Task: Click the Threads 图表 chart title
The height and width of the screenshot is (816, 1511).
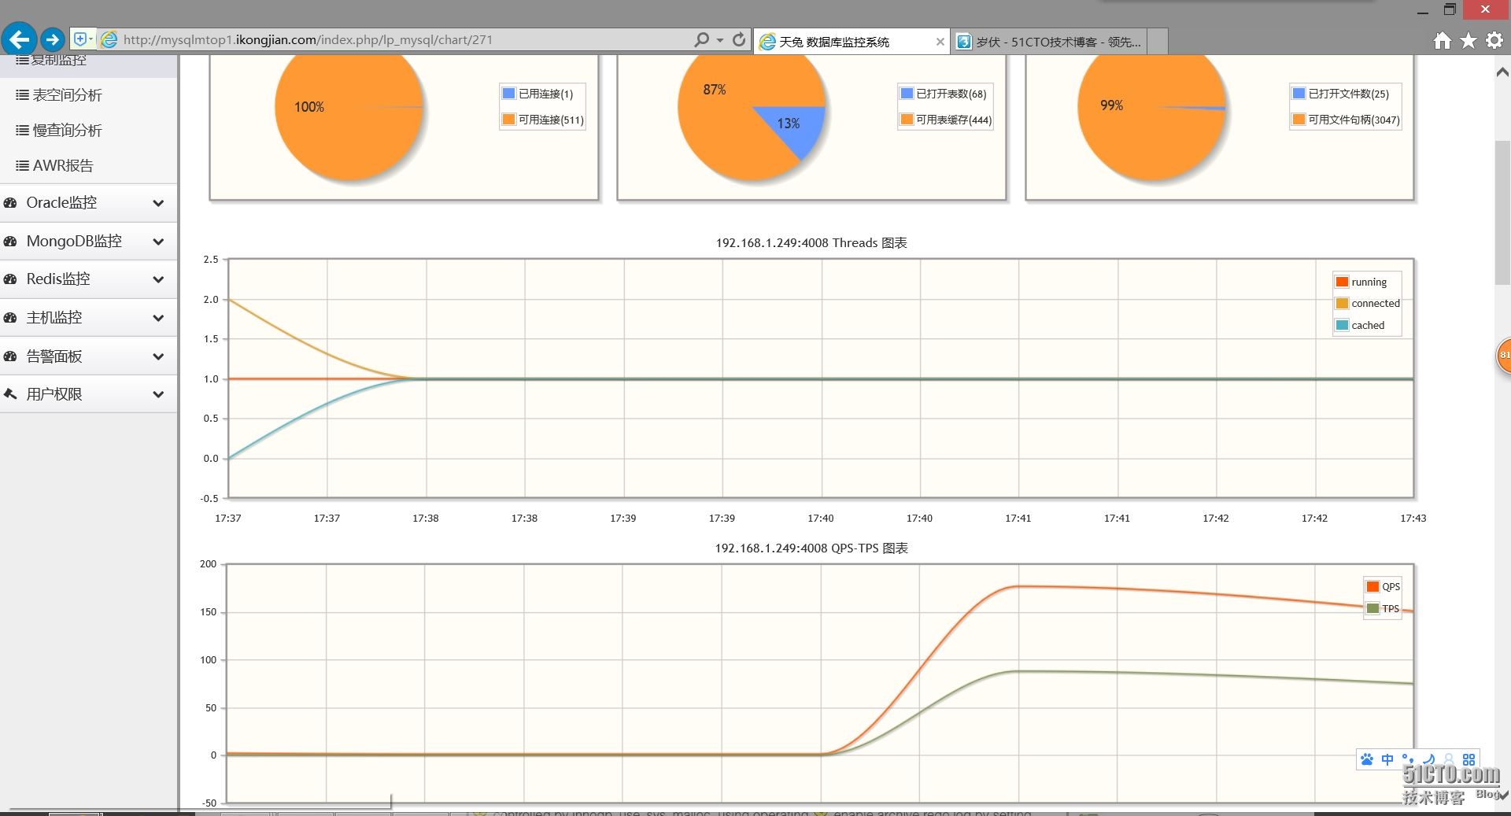Action: tap(811, 243)
